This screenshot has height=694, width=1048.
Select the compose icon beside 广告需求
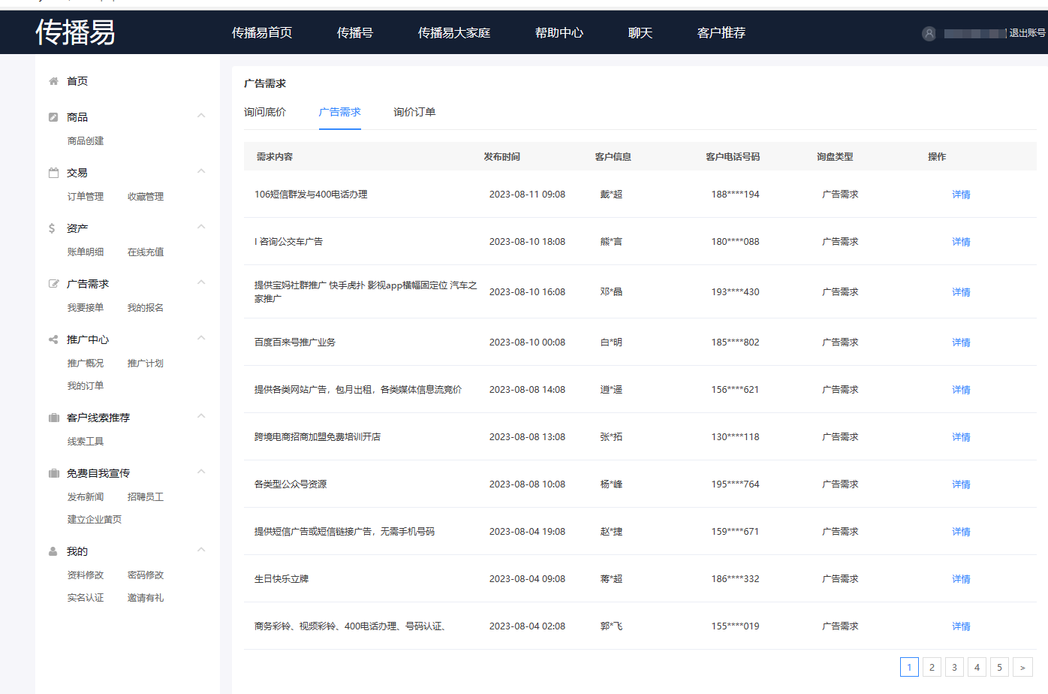click(x=53, y=283)
